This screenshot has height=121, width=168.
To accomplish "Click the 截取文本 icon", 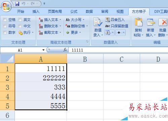I will pyautogui.click(x=41, y=33).
